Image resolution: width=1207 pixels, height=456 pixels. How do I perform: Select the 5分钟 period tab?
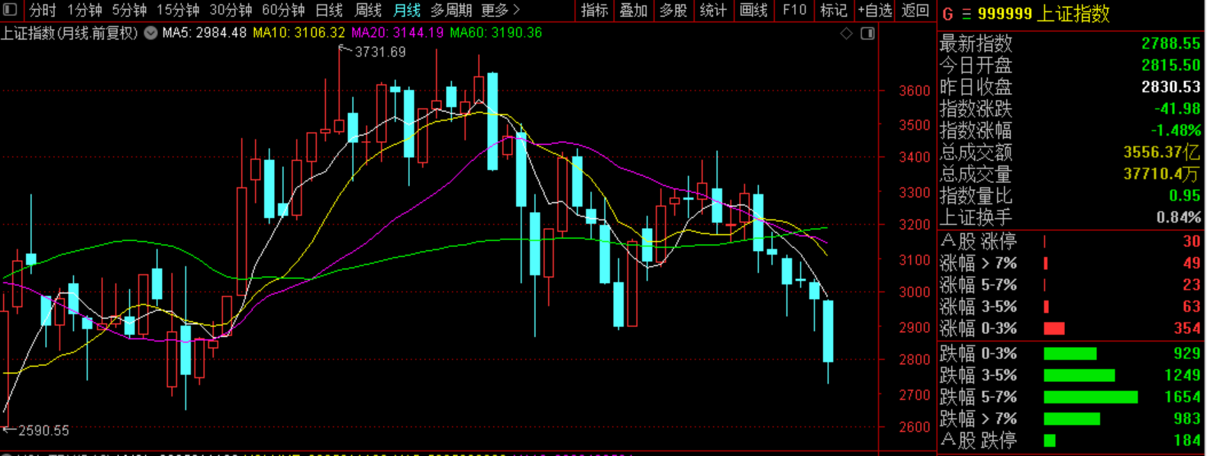(x=129, y=10)
